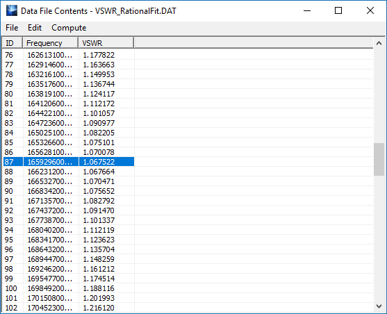The height and width of the screenshot is (314, 387).
Task: Select row with ID 91
Action: 8,201
